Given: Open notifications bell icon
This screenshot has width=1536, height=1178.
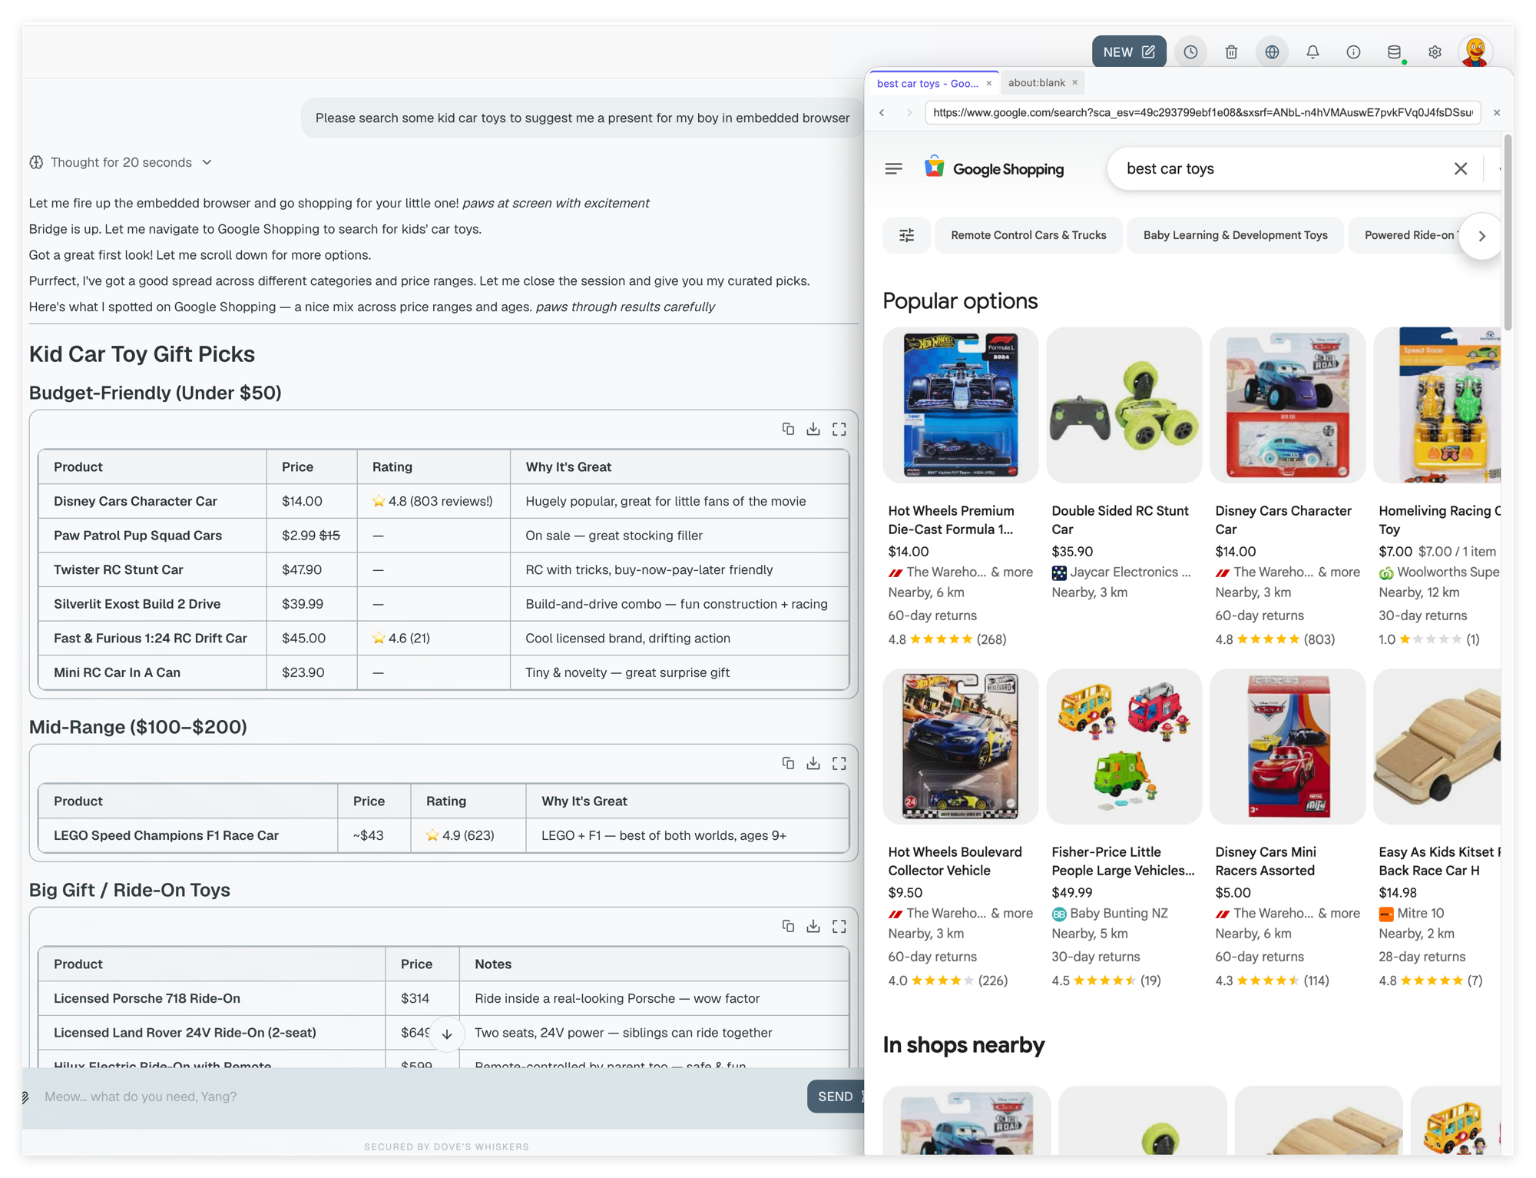Looking at the screenshot, I should coord(1313,51).
